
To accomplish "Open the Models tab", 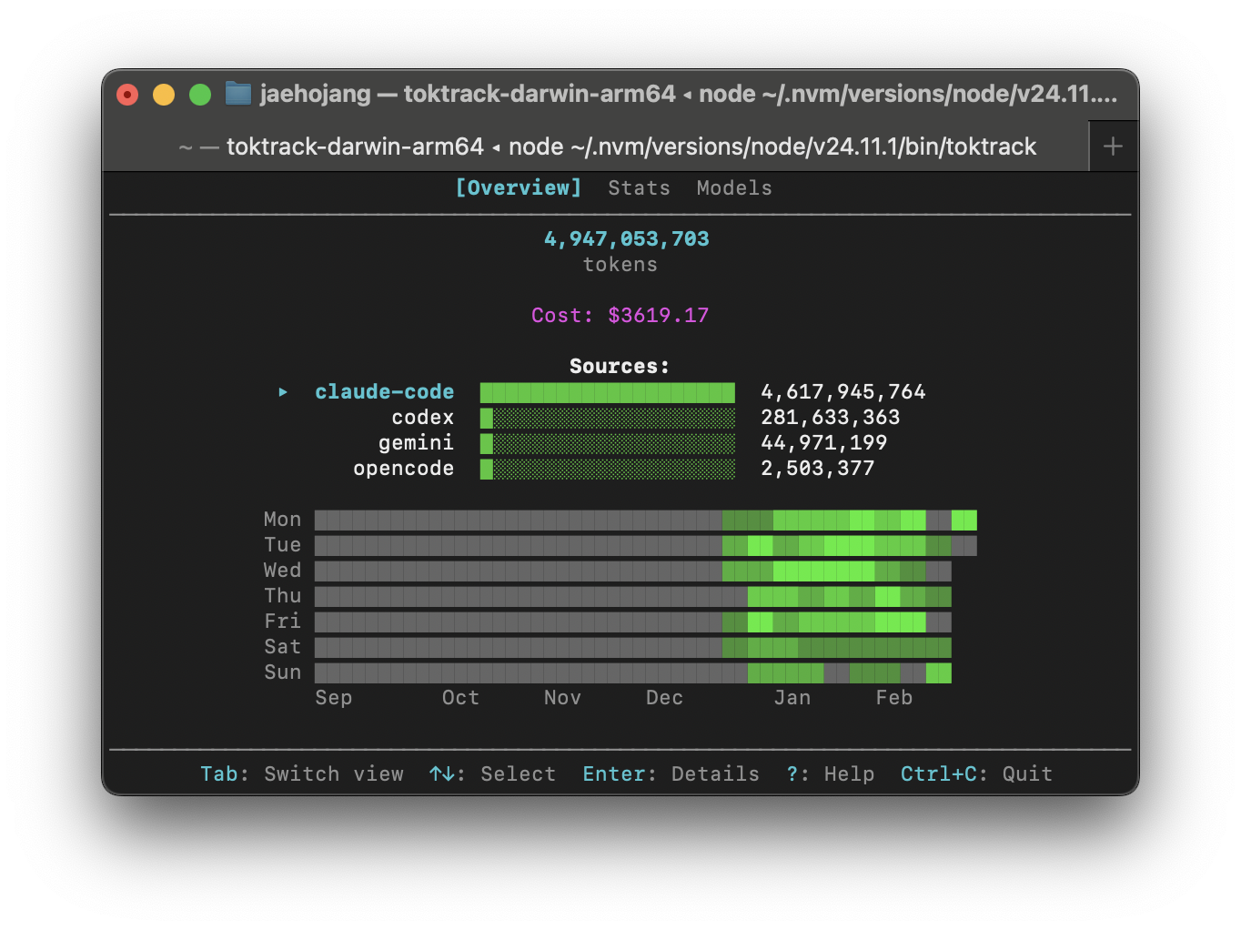I will pyautogui.click(x=733, y=188).
